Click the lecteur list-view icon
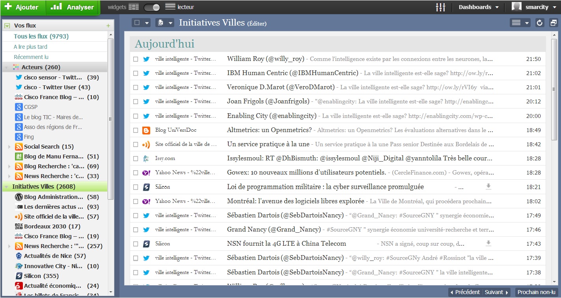 (x=170, y=7)
